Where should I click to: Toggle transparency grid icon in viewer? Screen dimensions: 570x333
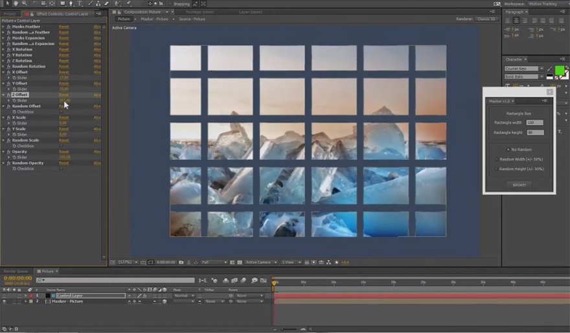coord(240,262)
